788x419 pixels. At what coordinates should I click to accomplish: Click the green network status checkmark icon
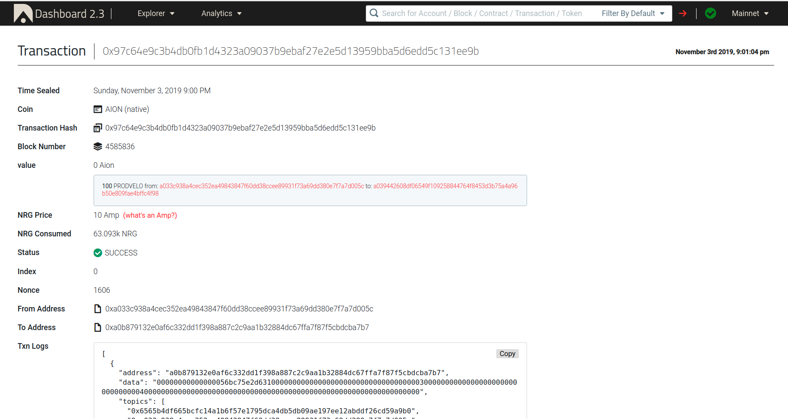click(710, 13)
